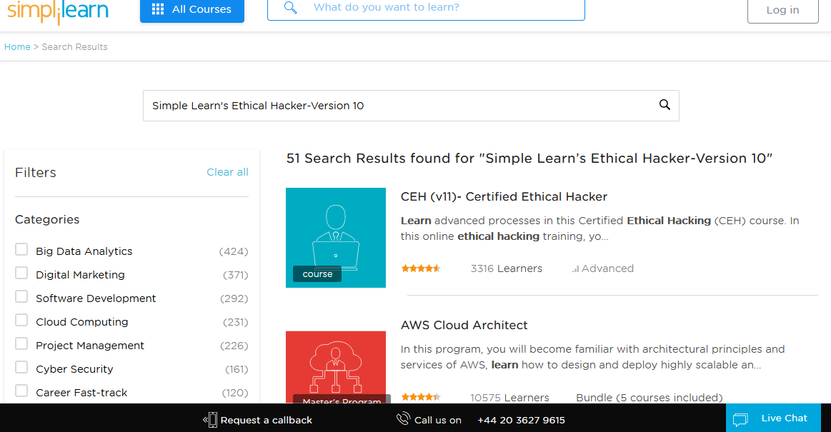Click the call icon next to Call us on
Viewport: 831px width, 432px height.
(x=403, y=418)
